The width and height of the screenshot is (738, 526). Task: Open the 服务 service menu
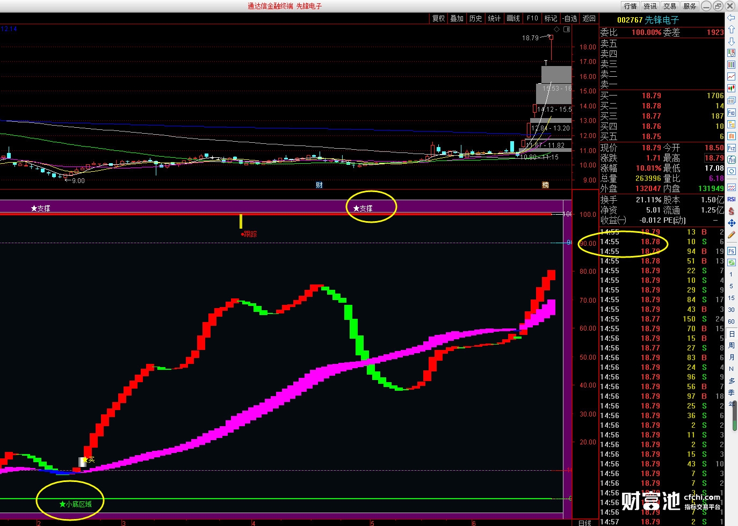690,6
